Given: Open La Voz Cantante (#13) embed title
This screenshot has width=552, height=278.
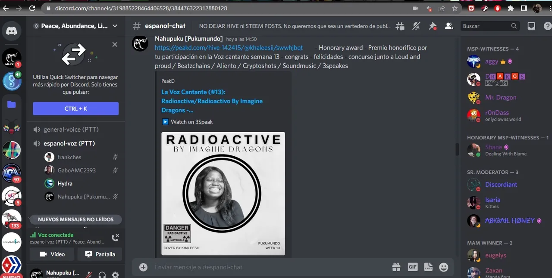Looking at the screenshot, I should coord(212,101).
